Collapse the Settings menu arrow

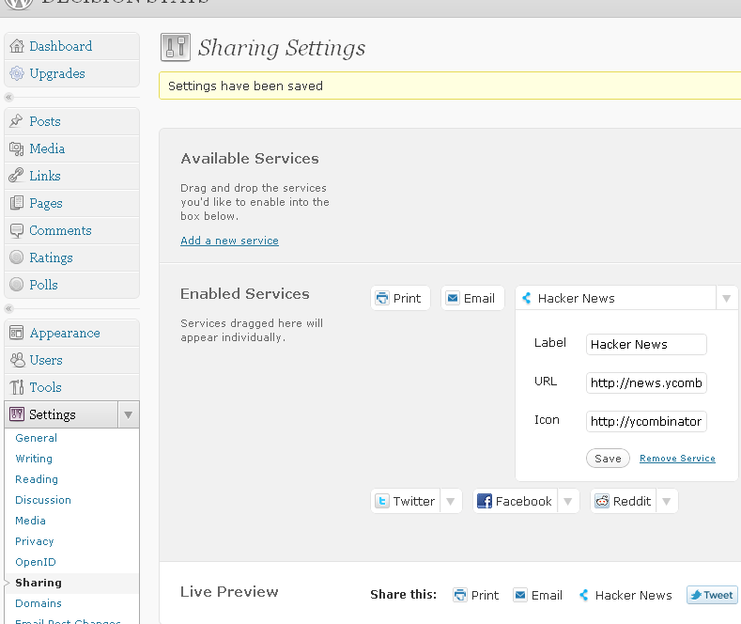(129, 414)
